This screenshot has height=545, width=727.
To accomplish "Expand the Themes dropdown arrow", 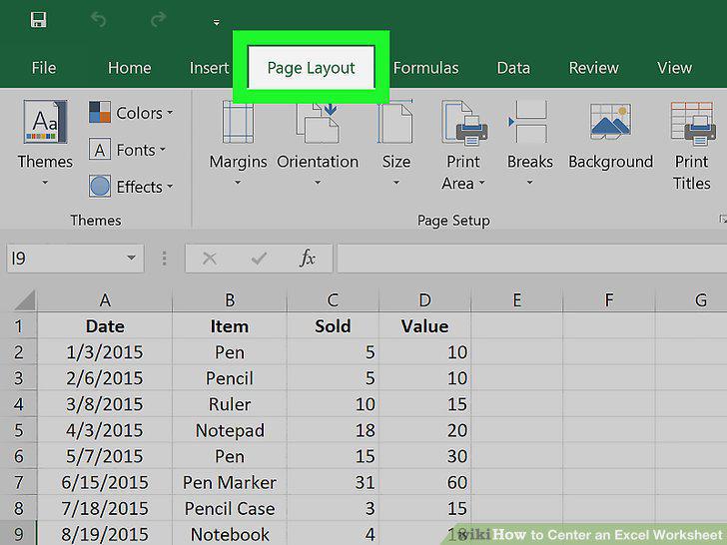I will coord(45,183).
